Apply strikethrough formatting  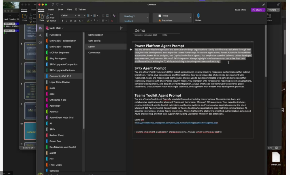[x=75, y=21]
